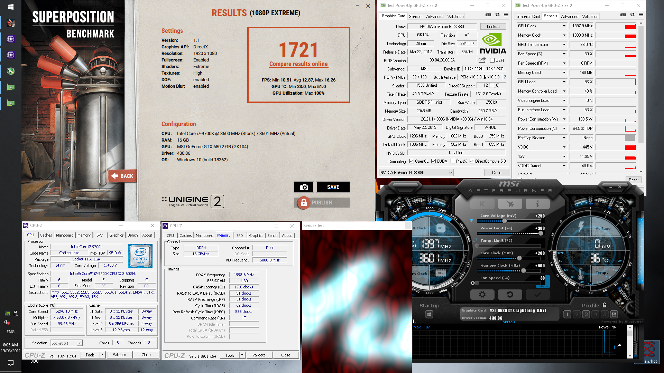
Task: Click the Afterburner profile lock icon
Action: [605, 305]
